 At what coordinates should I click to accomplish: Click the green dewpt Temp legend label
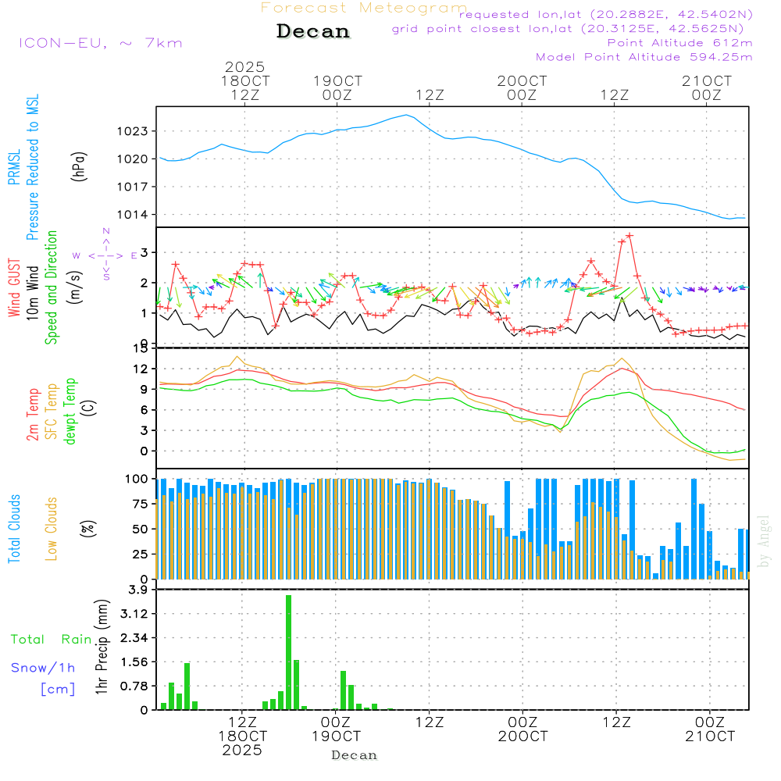point(71,412)
